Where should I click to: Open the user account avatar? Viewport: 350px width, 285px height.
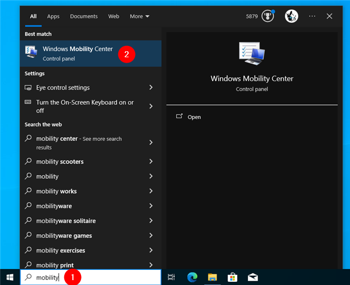click(x=292, y=16)
